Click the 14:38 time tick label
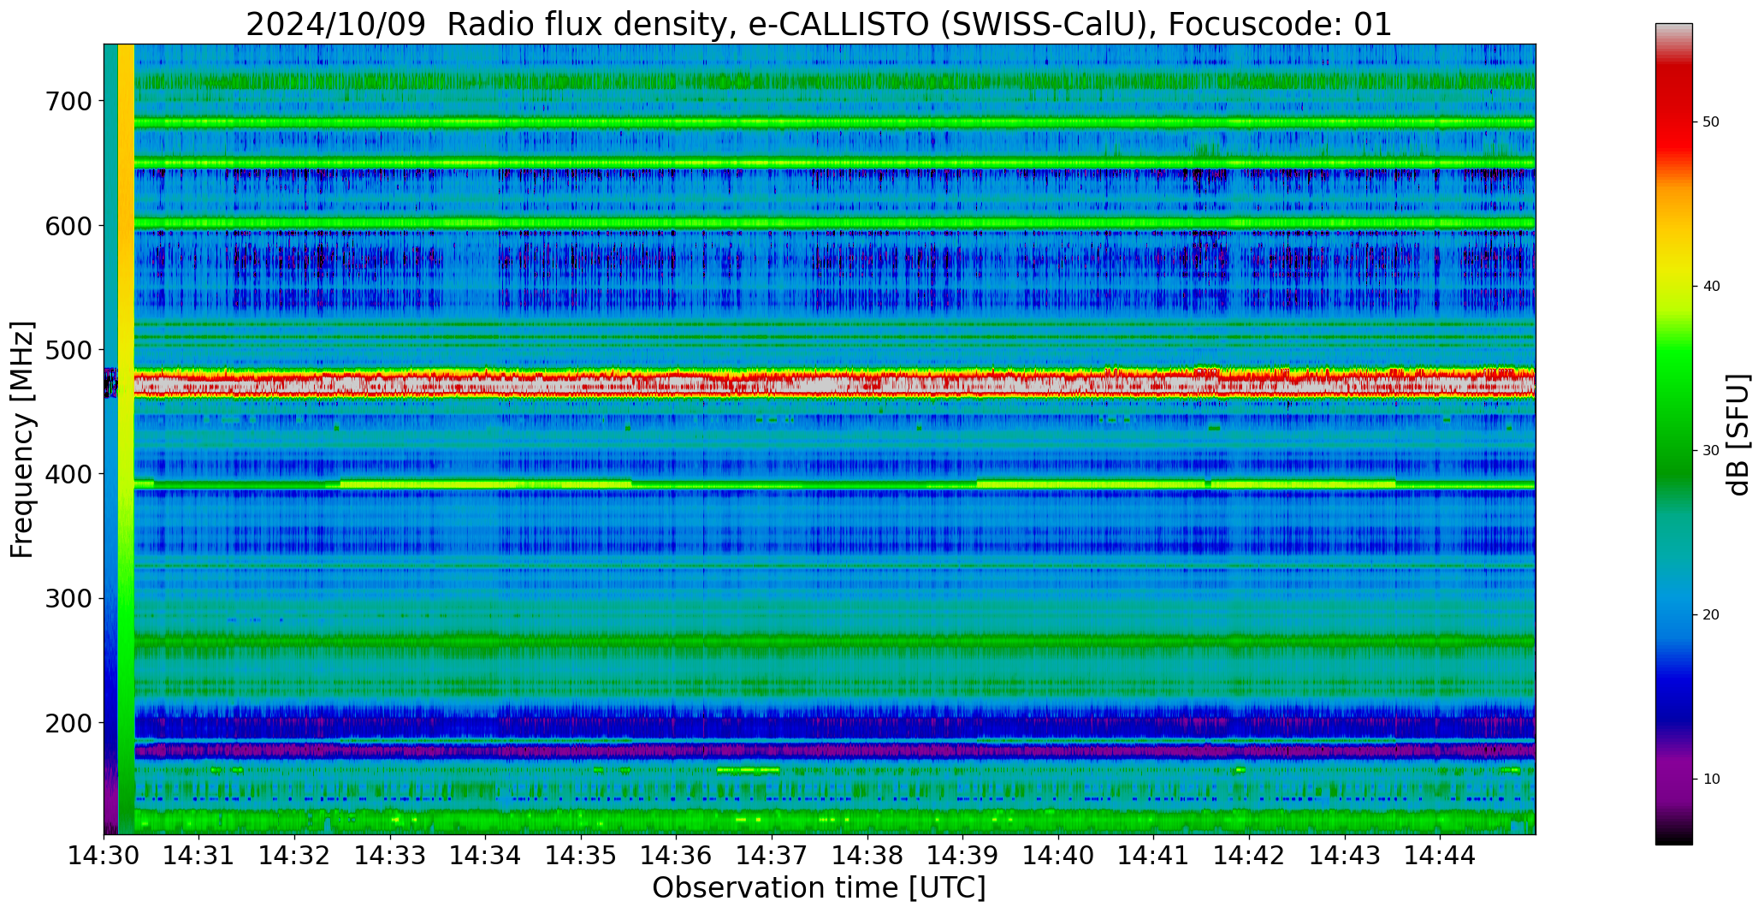 click(x=867, y=855)
